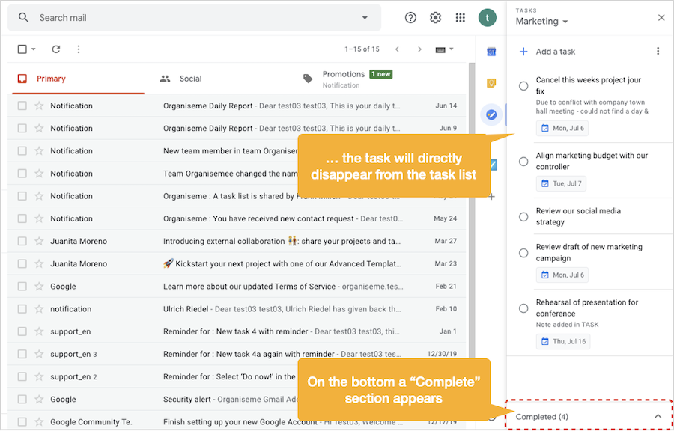Screen dimensions: 674x431
Task: Open Google Keep in the side panel
Action: tap(491, 83)
